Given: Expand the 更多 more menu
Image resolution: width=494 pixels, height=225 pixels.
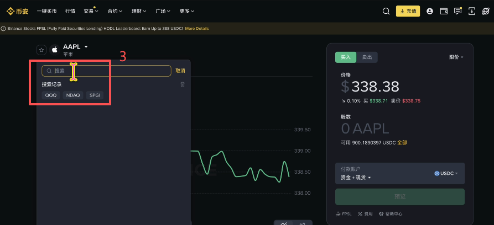Looking at the screenshot, I should coord(187,11).
